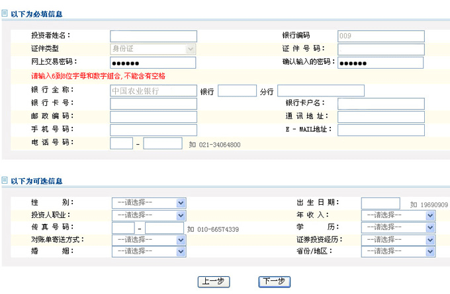Select the 学历 dropdown
Image resolution: width=450 pixels, height=294 pixels.
click(398, 227)
